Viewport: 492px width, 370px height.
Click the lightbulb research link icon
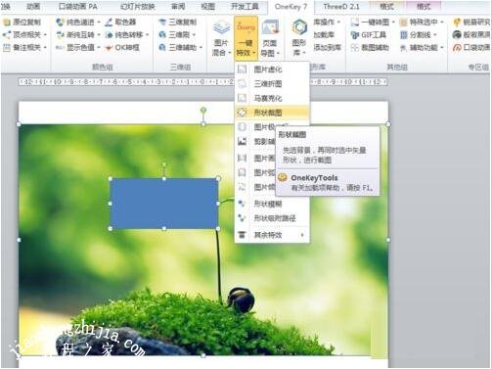[x=457, y=23]
